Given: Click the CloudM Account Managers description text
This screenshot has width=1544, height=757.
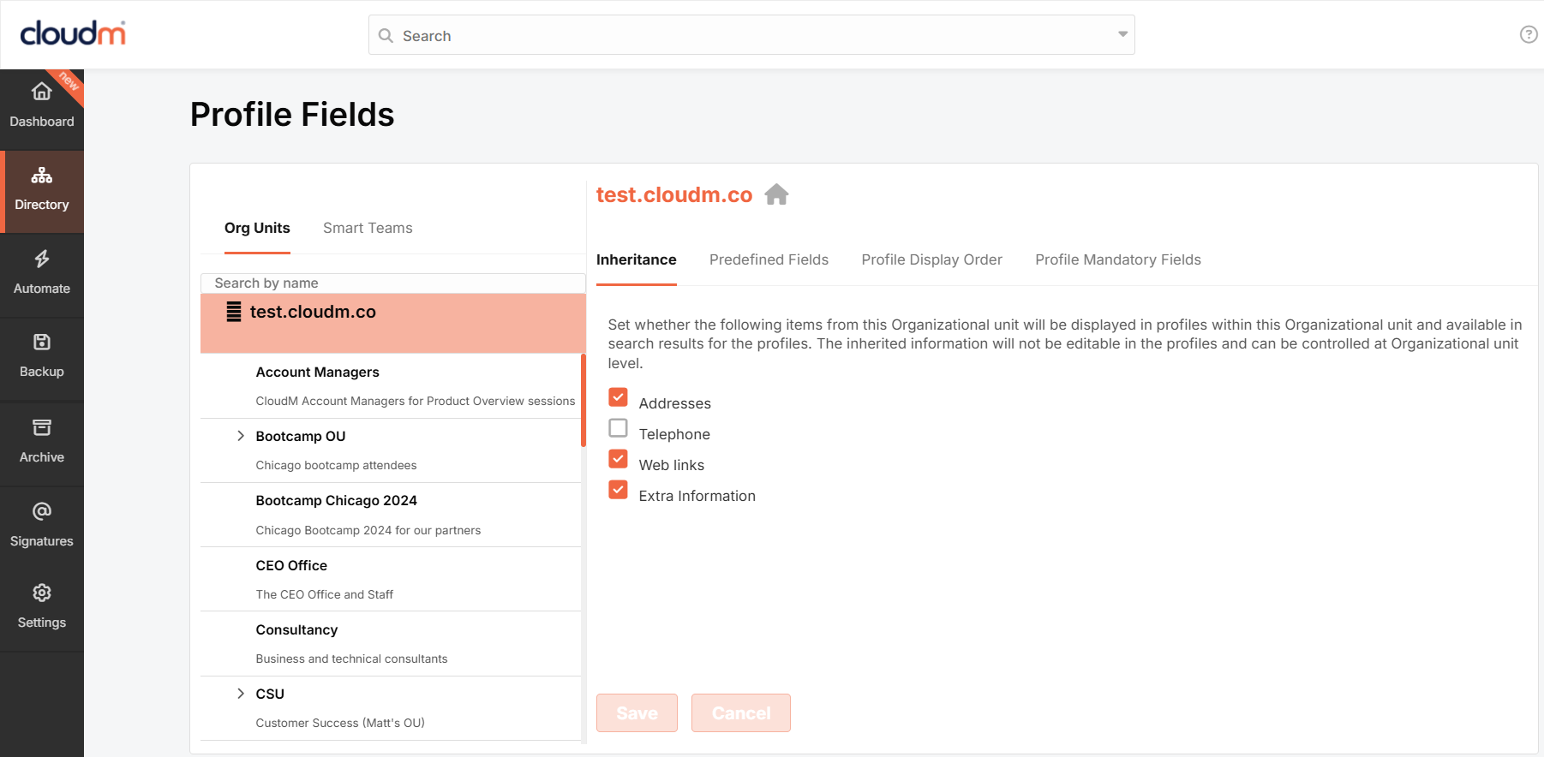Looking at the screenshot, I should pos(415,401).
